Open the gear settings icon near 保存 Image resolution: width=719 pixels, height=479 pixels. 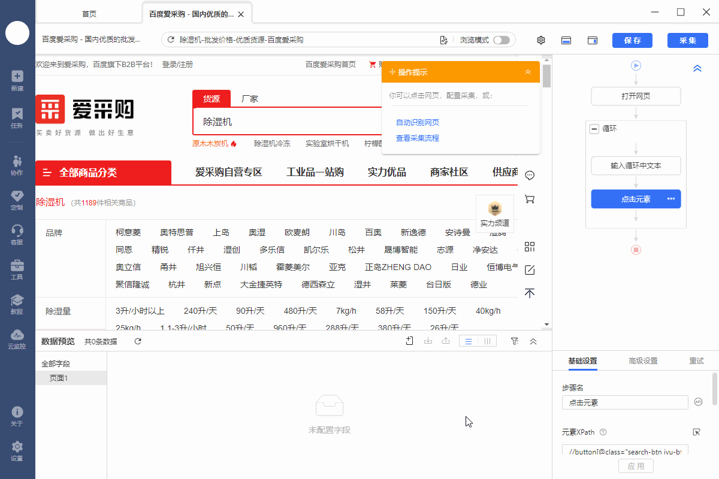click(541, 40)
